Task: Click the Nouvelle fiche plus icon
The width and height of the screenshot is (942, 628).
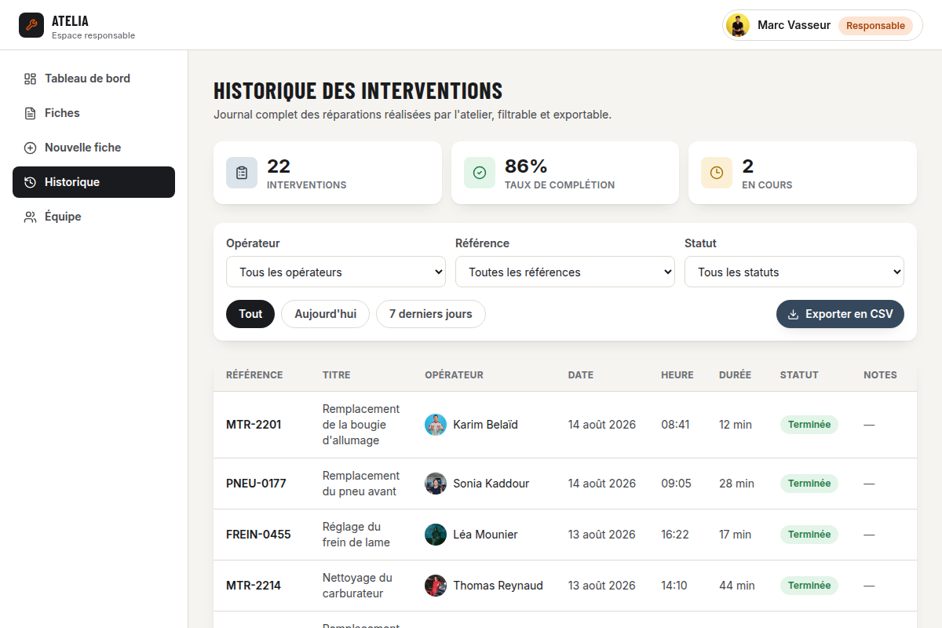Action: [31, 148]
